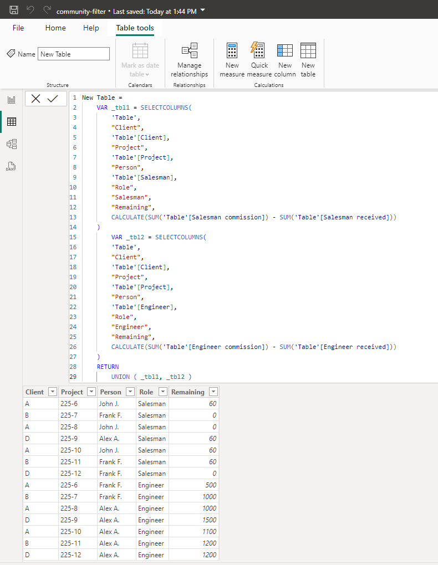Select the Client column header
Image resolution: width=438 pixels, height=565 pixels.
[34, 392]
